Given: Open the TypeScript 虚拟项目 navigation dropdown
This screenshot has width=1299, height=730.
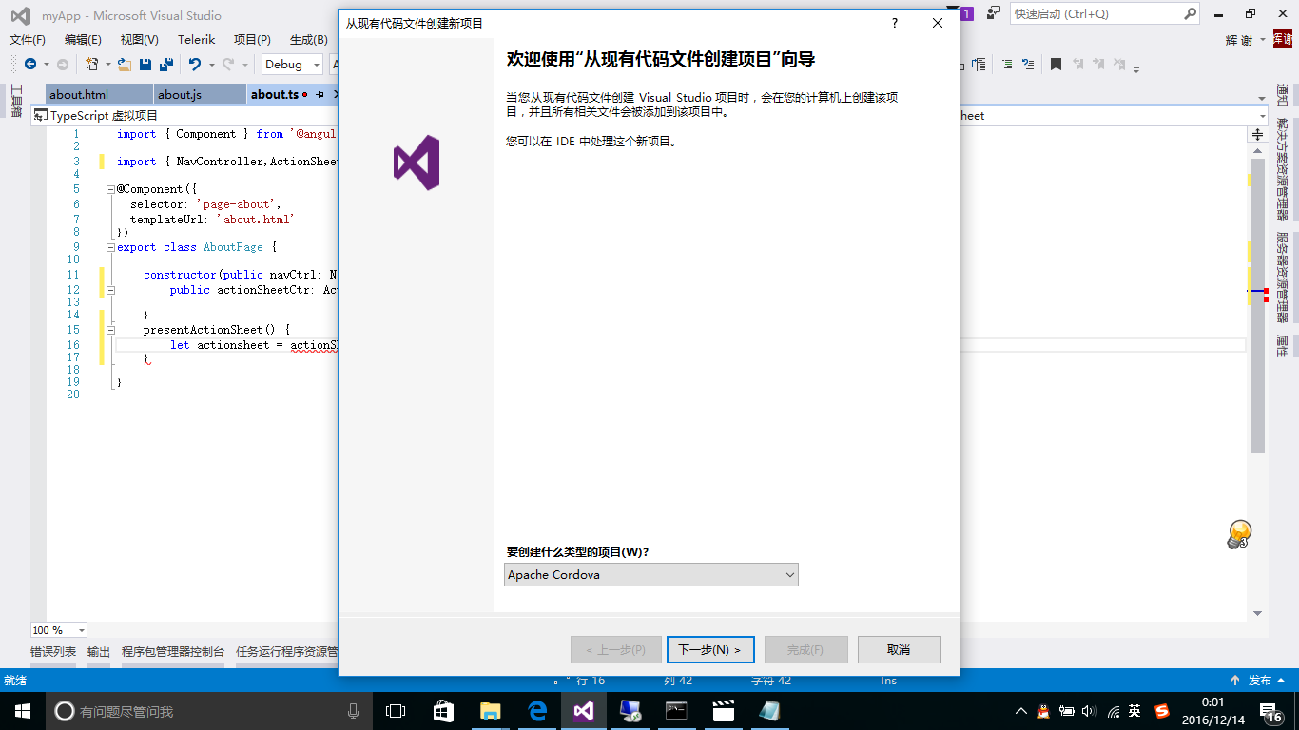Looking at the screenshot, I should (184, 116).
